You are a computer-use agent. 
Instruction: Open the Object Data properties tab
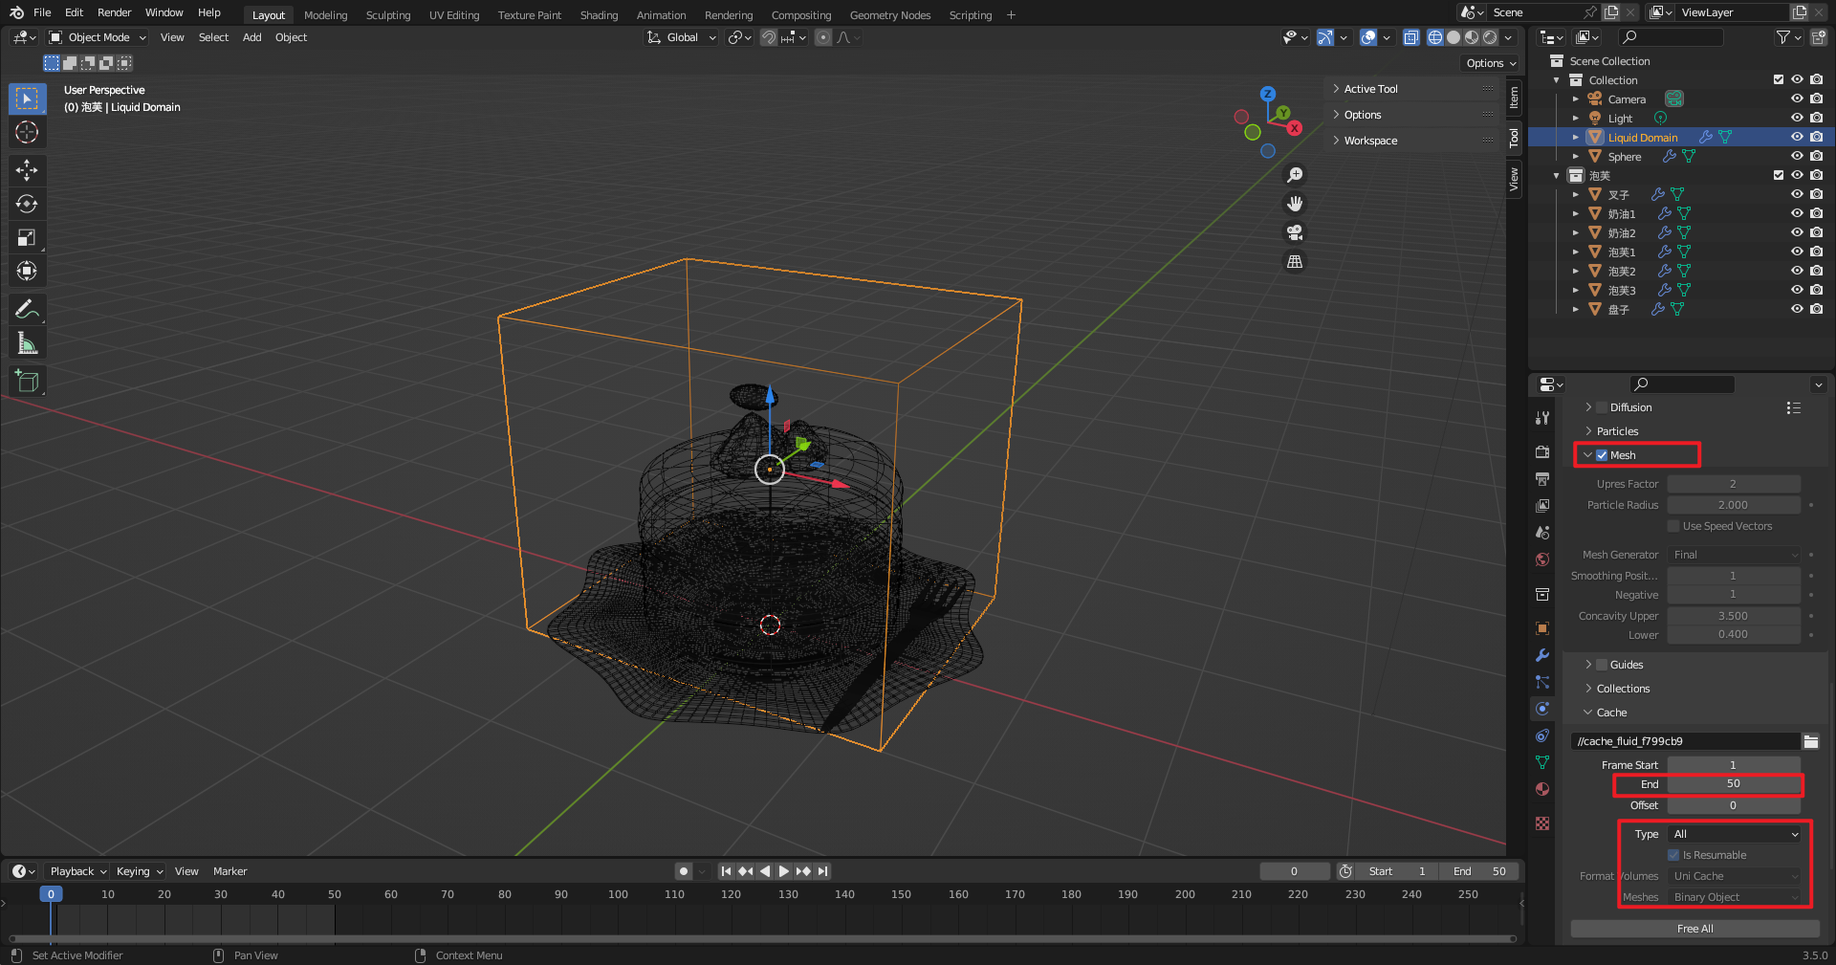coord(1542,762)
